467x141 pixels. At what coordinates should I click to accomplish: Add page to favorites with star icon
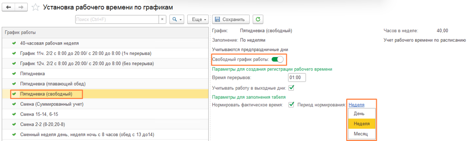[x=35, y=7]
